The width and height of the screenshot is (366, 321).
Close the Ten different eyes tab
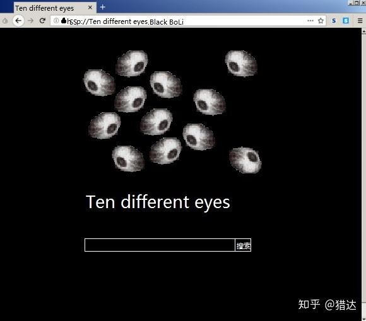[90, 8]
